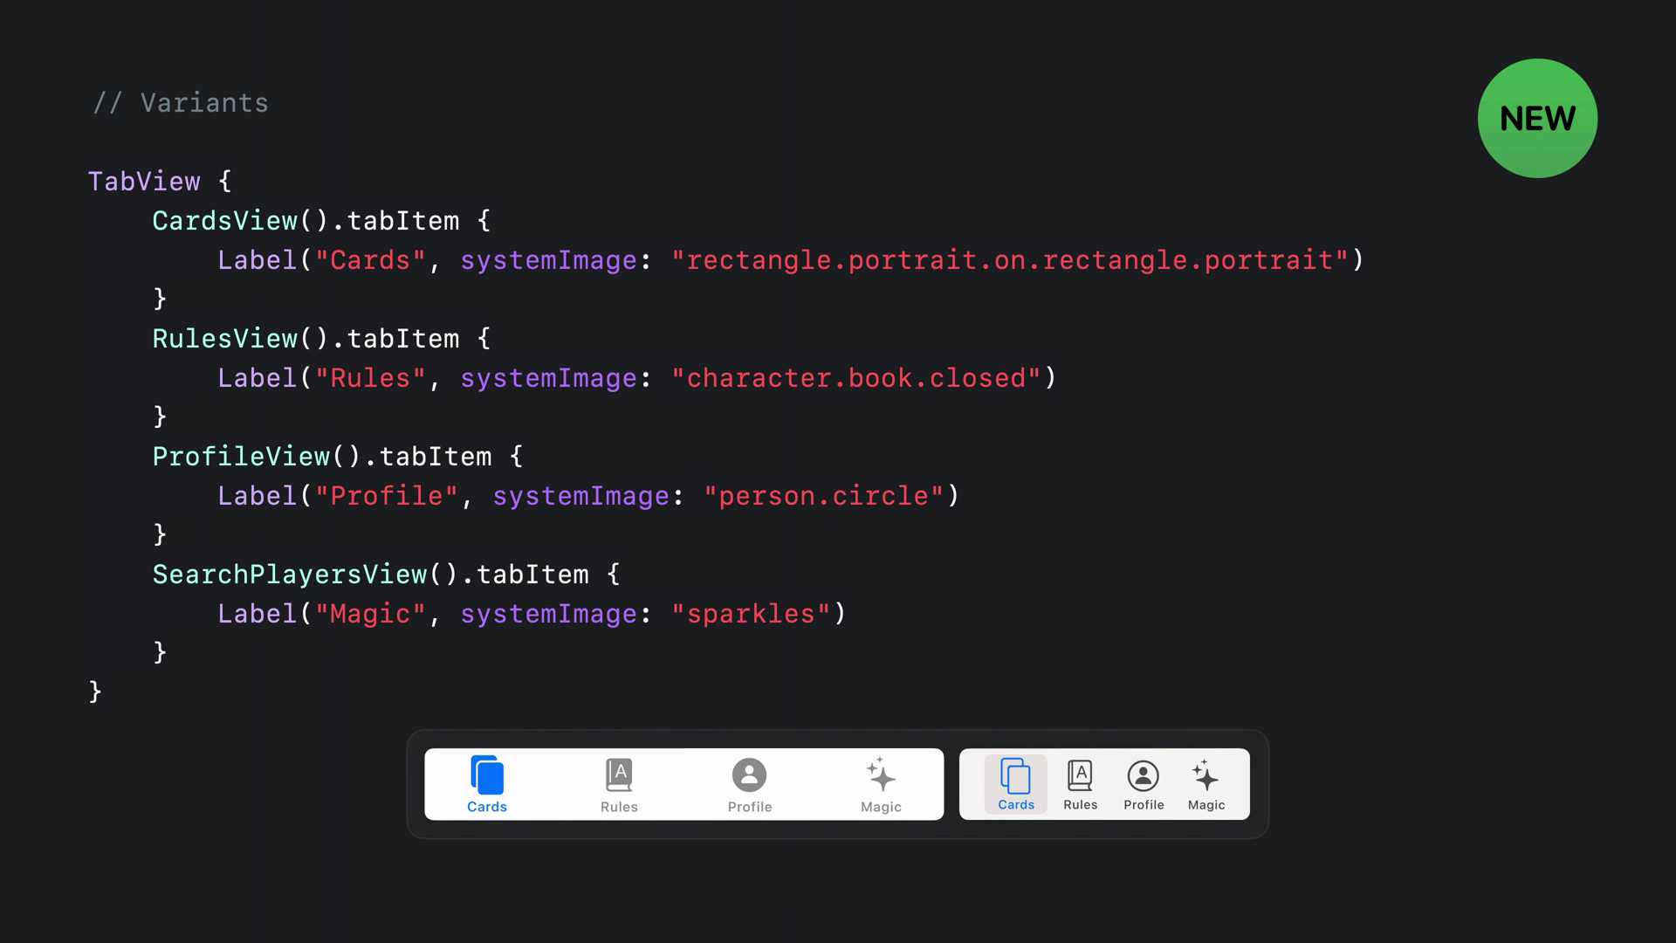The image size is (1676, 943).
Task: Select the Profile label in compact tab bar
Action: click(x=1144, y=805)
